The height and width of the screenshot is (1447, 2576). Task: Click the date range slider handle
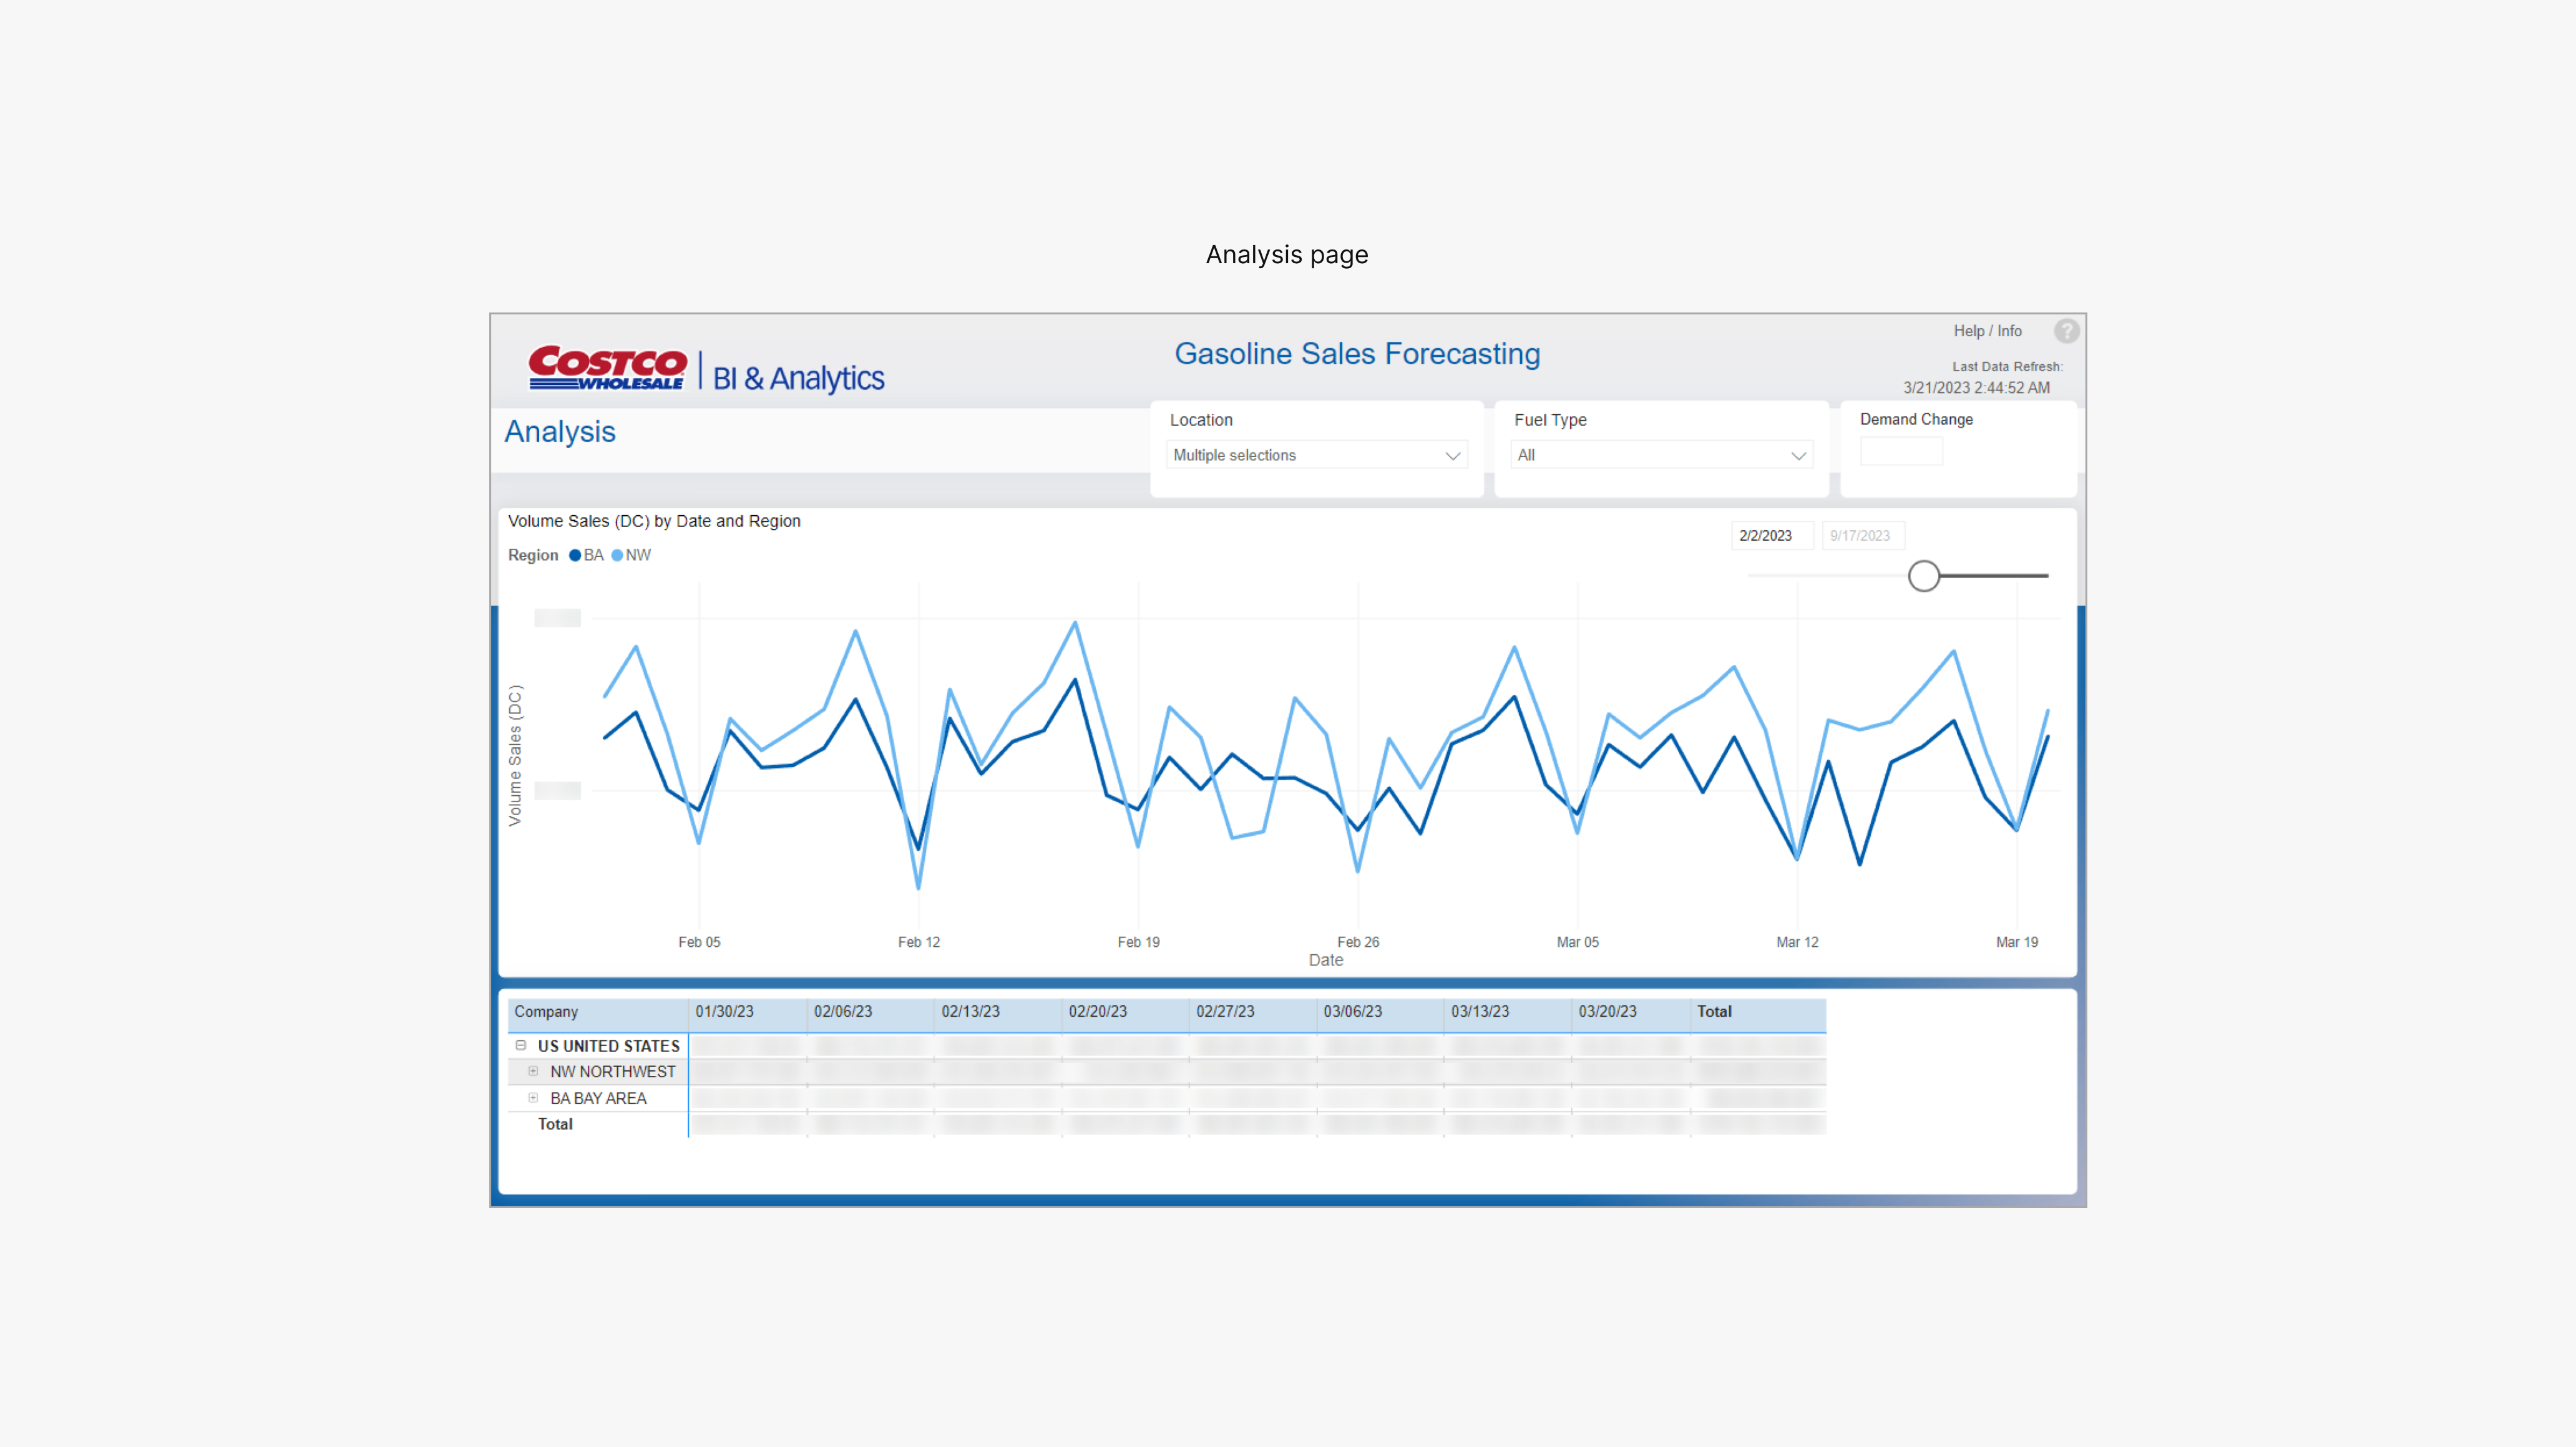(1923, 576)
